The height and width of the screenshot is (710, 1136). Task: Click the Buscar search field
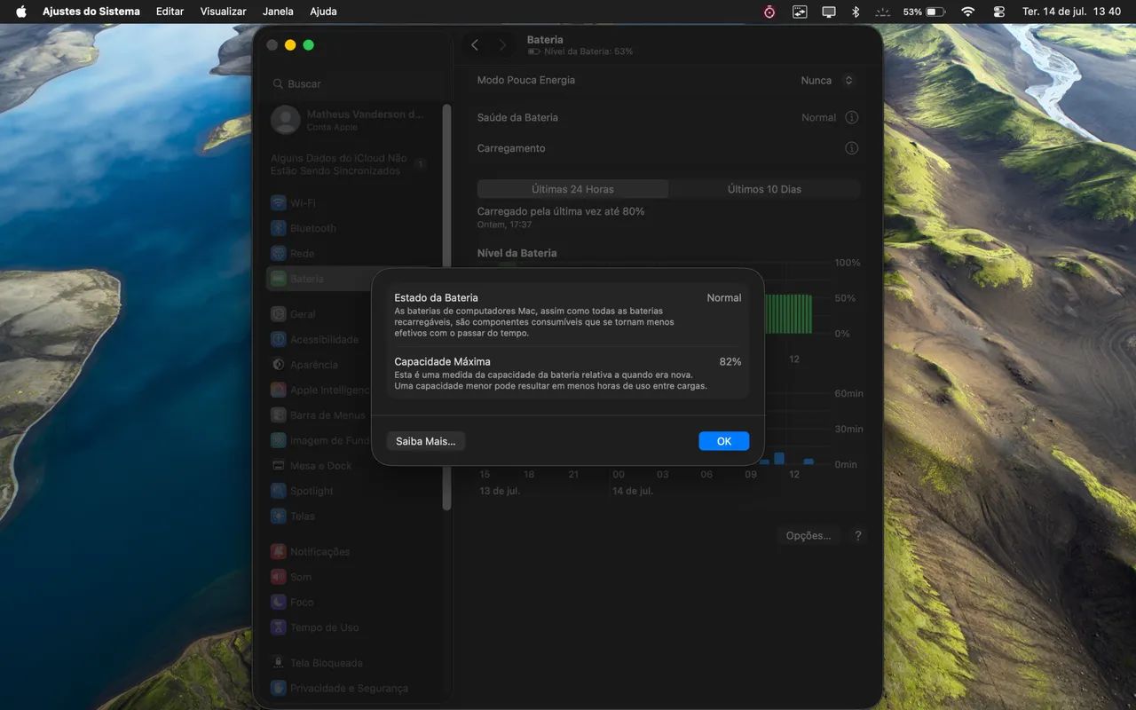click(x=355, y=83)
